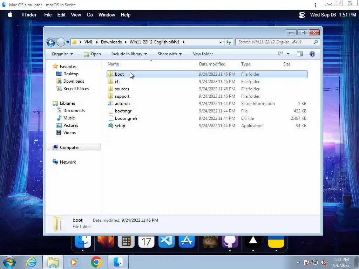Launch Google Chrome from the taskbar
The image size is (359, 269).
pyautogui.click(x=96, y=262)
